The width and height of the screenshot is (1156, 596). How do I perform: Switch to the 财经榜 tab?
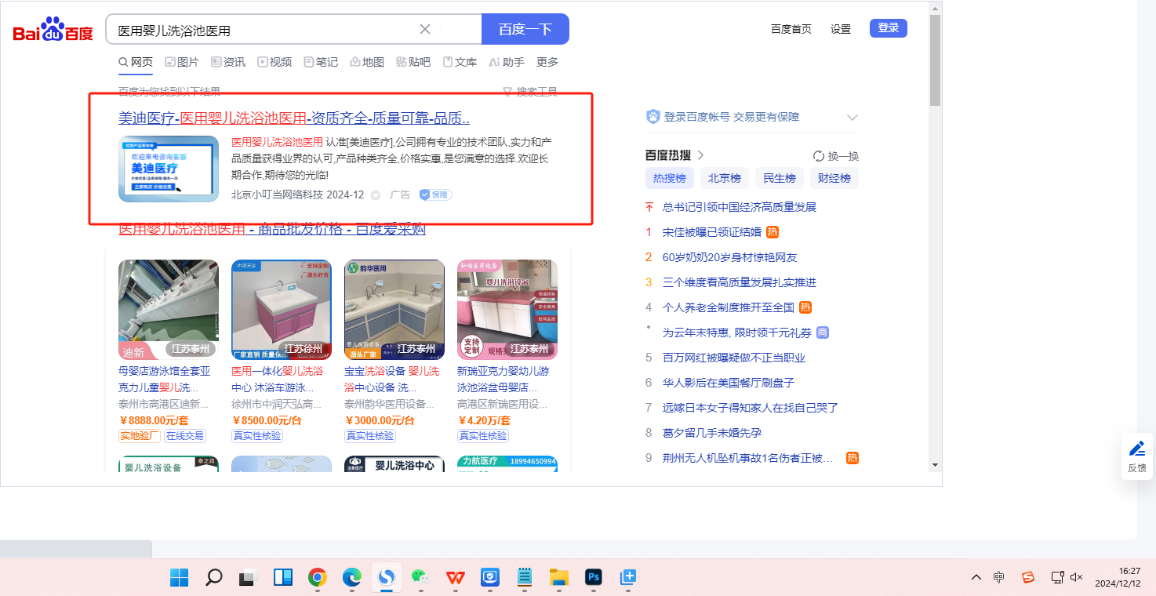coord(834,178)
